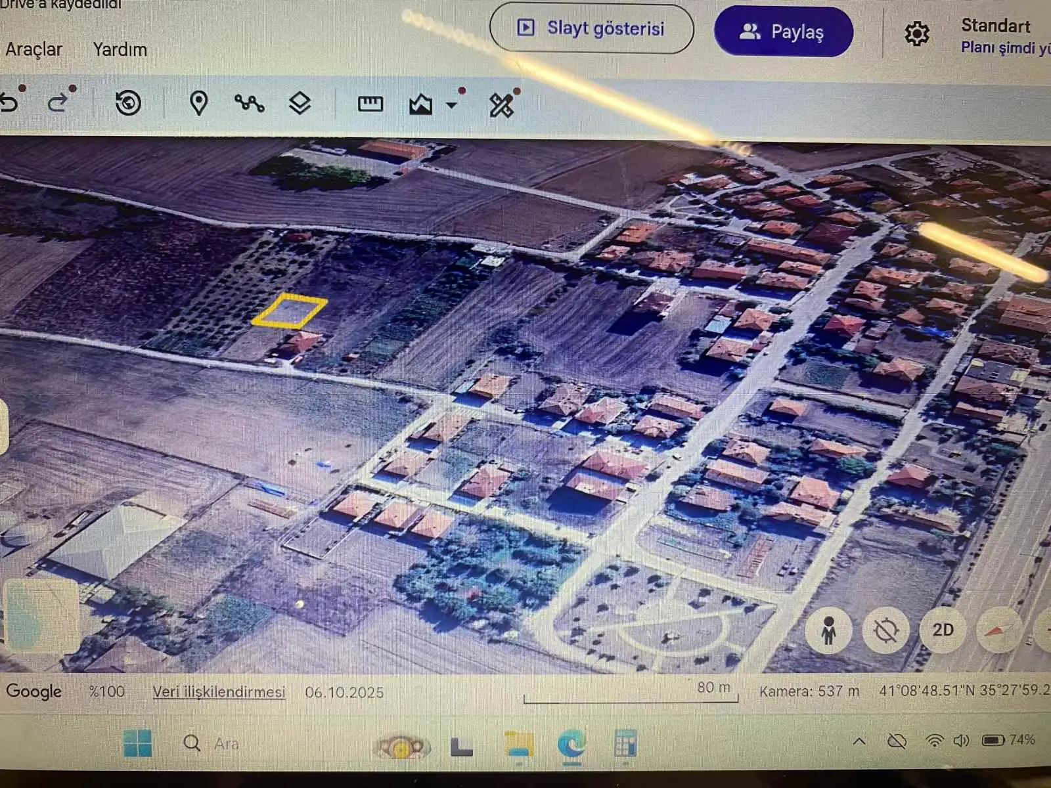Add a placemark pin
Image resolution: width=1051 pixels, height=788 pixels.
tap(198, 103)
